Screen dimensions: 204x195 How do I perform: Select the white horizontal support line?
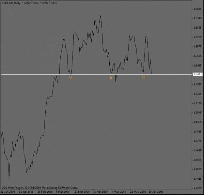click(x=96, y=74)
